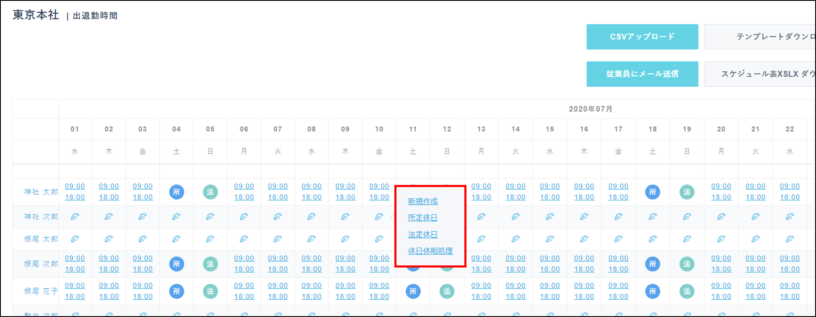Select 新規作成 from the popup menu
This screenshot has height=317, width=816.
tap(422, 201)
